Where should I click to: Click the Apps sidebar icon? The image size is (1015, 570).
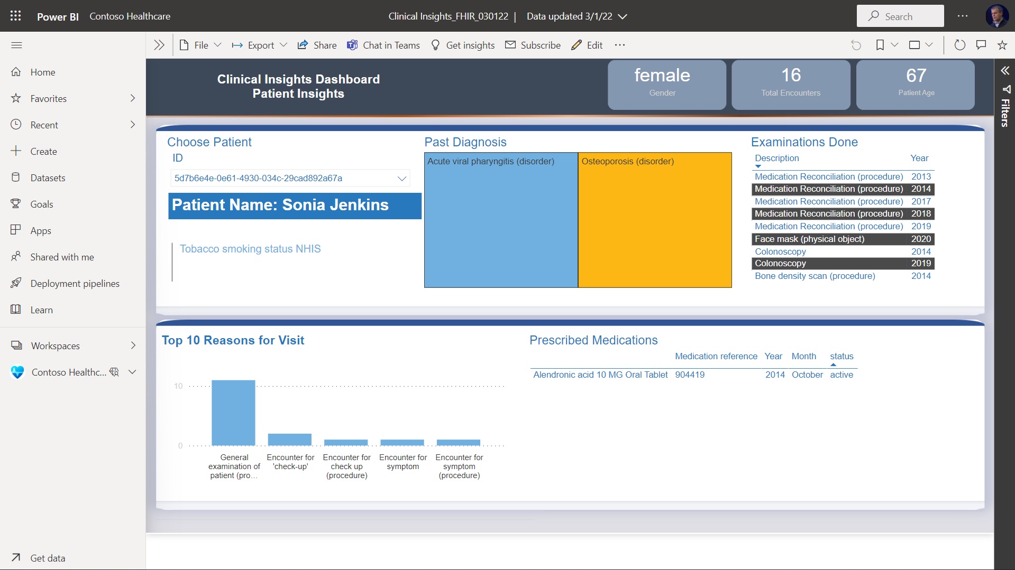pos(16,230)
